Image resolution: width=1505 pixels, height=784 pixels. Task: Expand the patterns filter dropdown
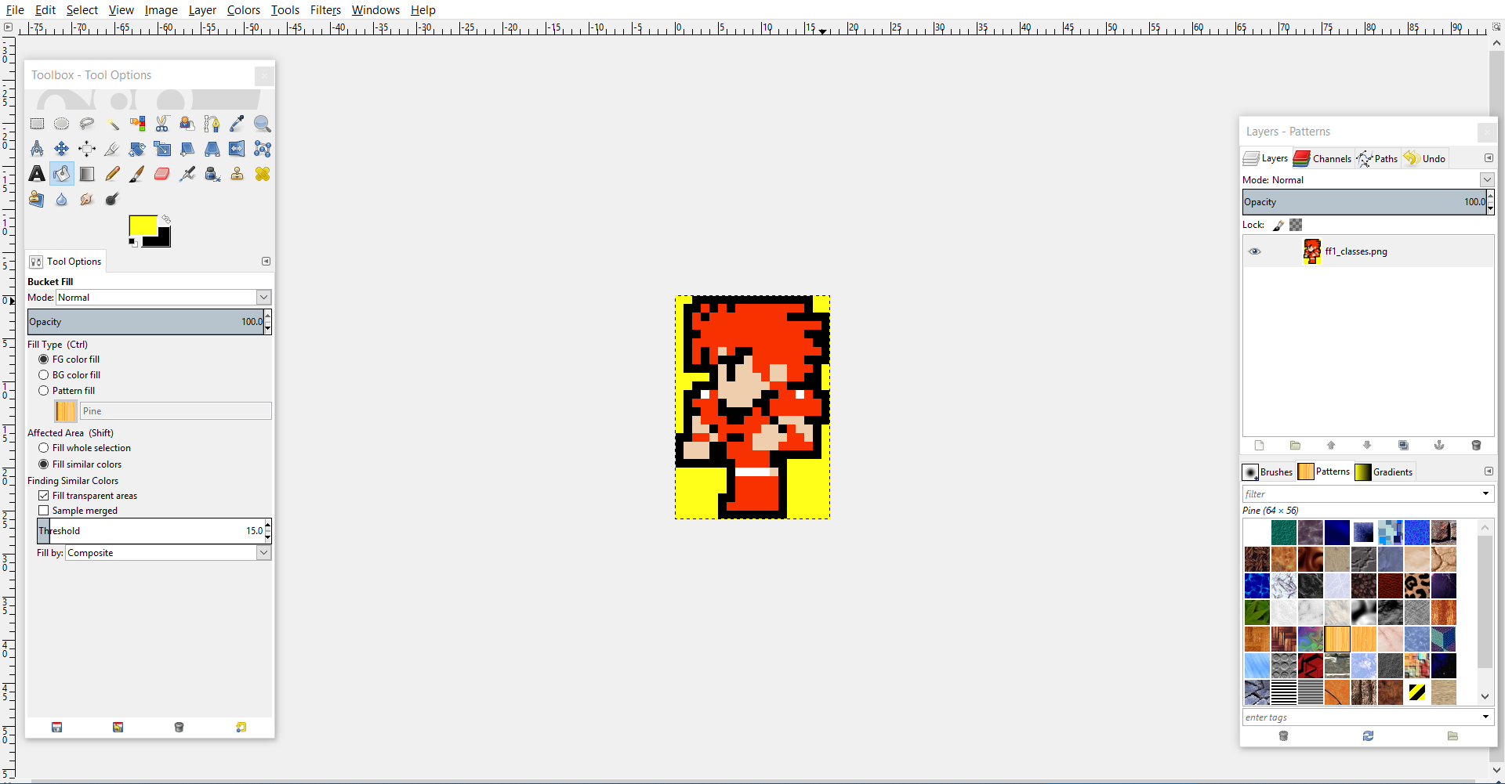point(1485,494)
